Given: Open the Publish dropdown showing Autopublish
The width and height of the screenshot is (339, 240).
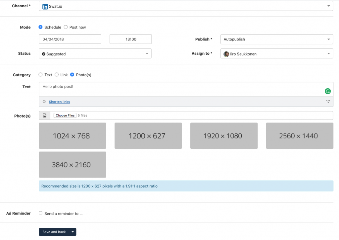Looking at the screenshot, I should pyautogui.click(x=277, y=39).
